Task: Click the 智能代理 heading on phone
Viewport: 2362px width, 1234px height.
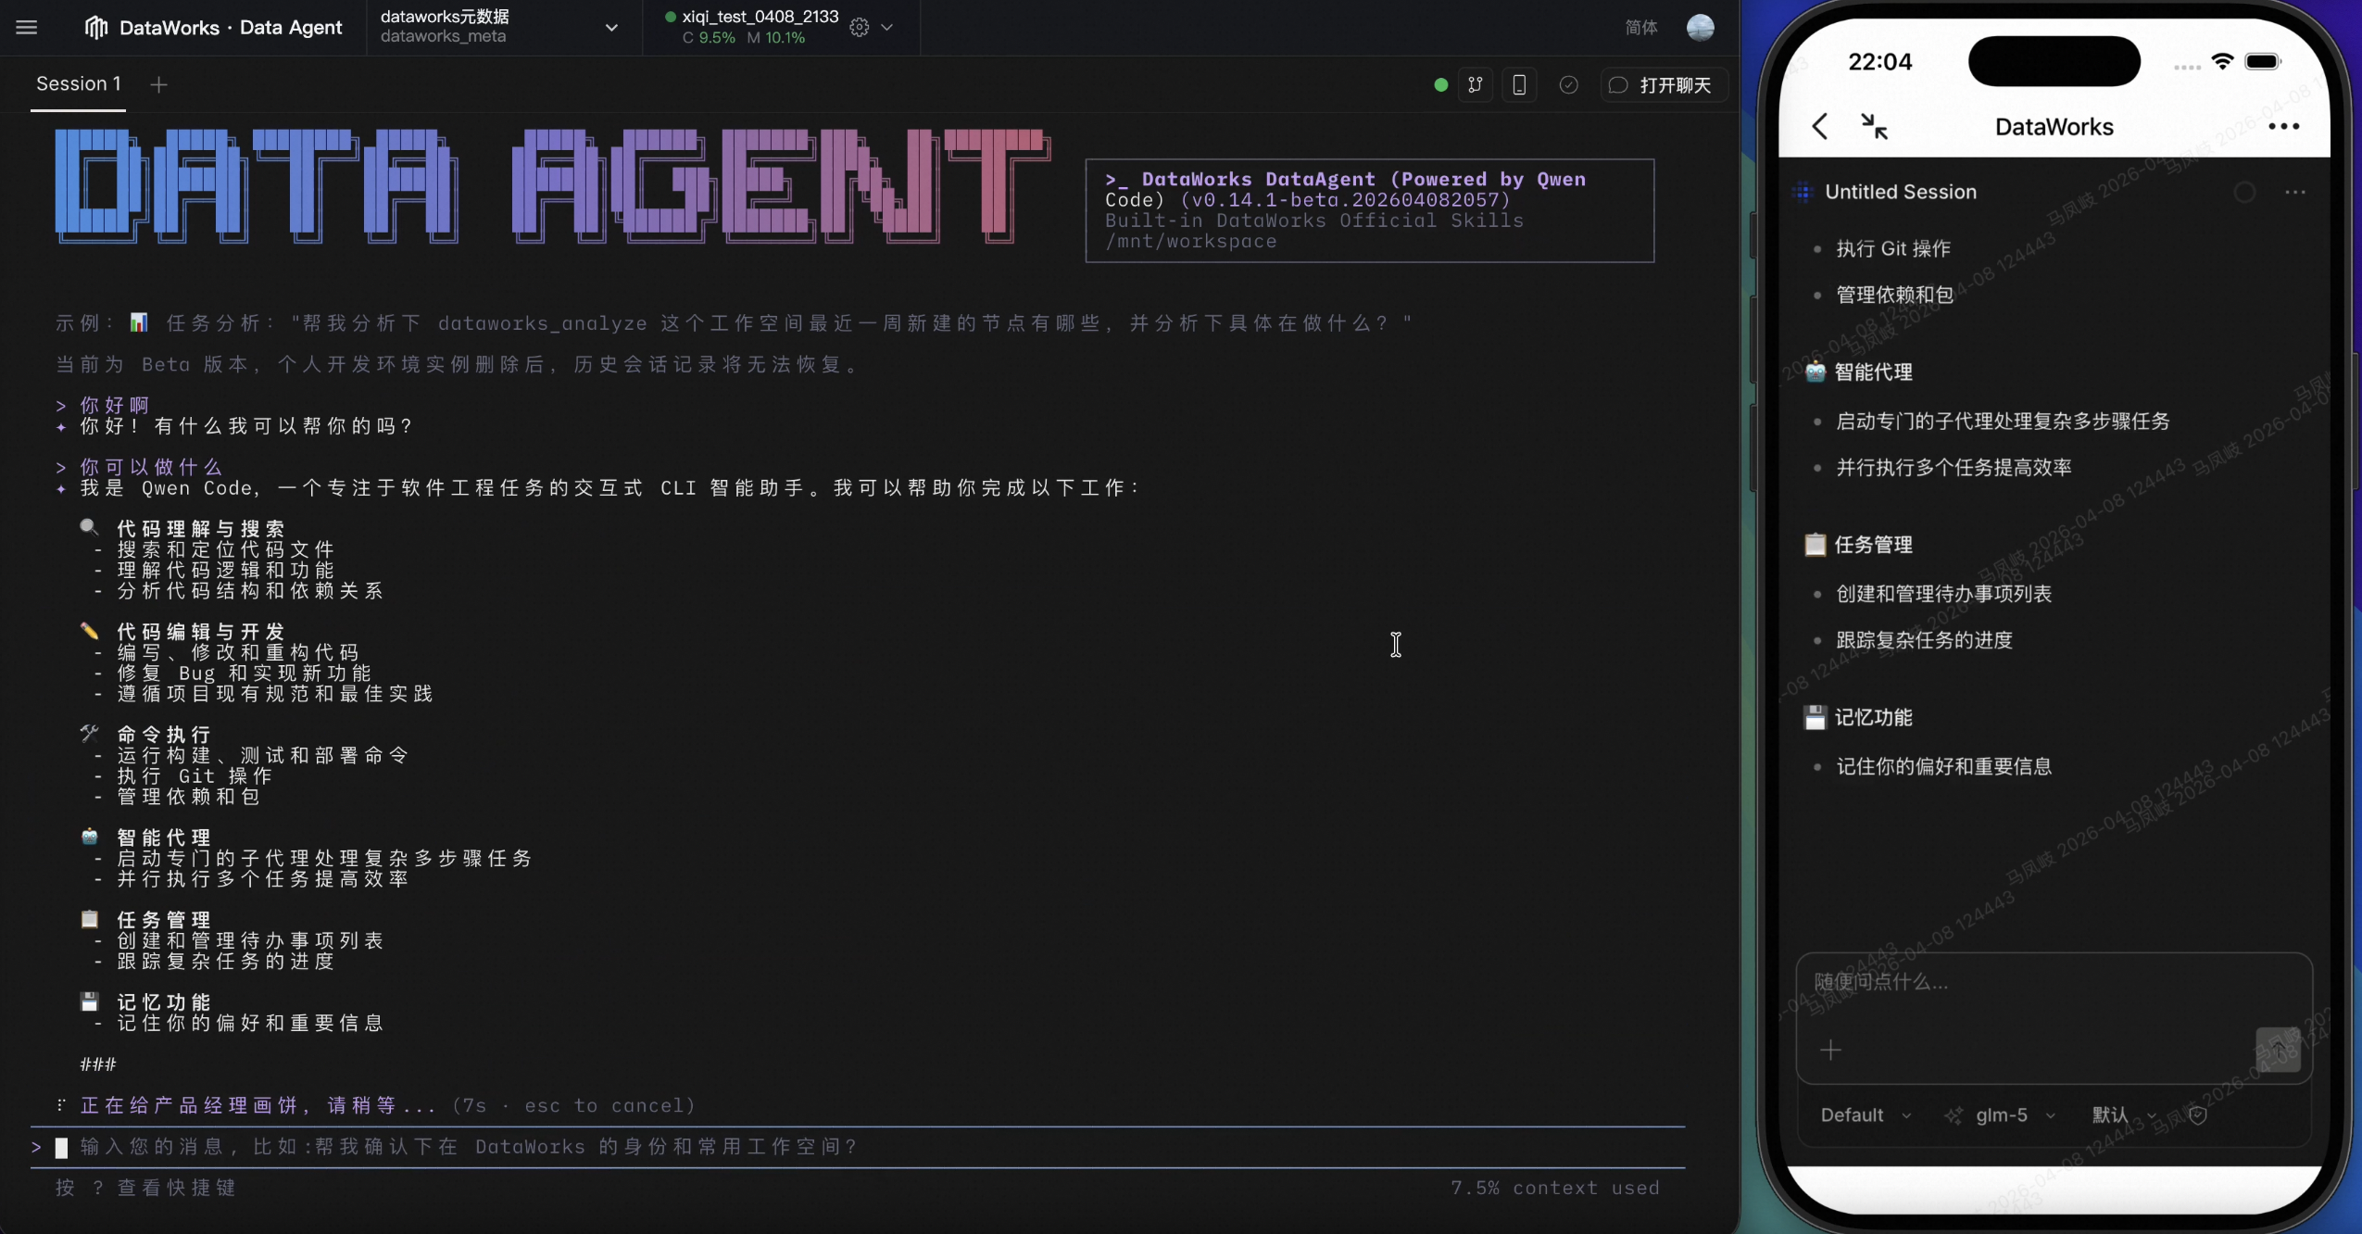Action: click(1873, 372)
